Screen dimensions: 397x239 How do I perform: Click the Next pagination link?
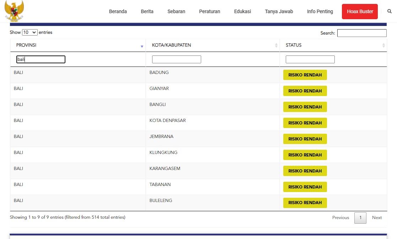[377, 218]
